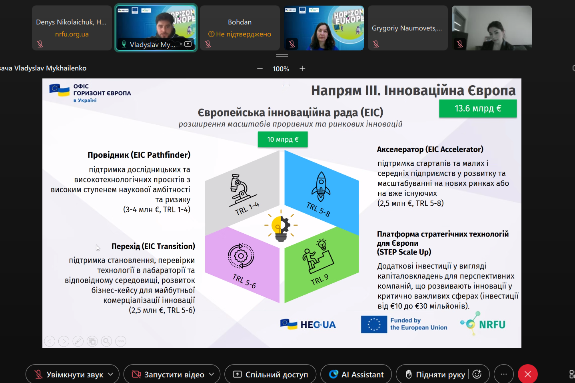Unmute with Увімкнути звук button
Image resolution: width=575 pixels, height=383 pixels.
(68, 374)
